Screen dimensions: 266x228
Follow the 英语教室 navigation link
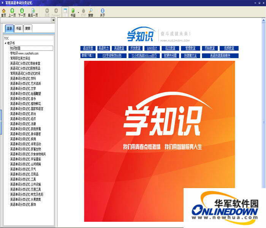click(x=119, y=48)
